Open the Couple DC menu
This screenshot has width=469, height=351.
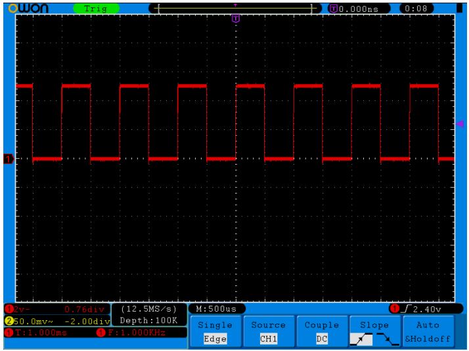(x=322, y=332)
